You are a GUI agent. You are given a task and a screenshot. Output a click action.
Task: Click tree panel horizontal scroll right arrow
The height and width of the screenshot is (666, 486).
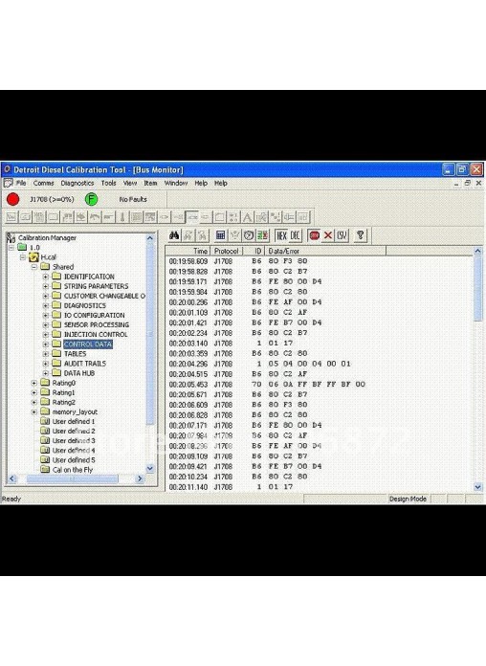140,478
